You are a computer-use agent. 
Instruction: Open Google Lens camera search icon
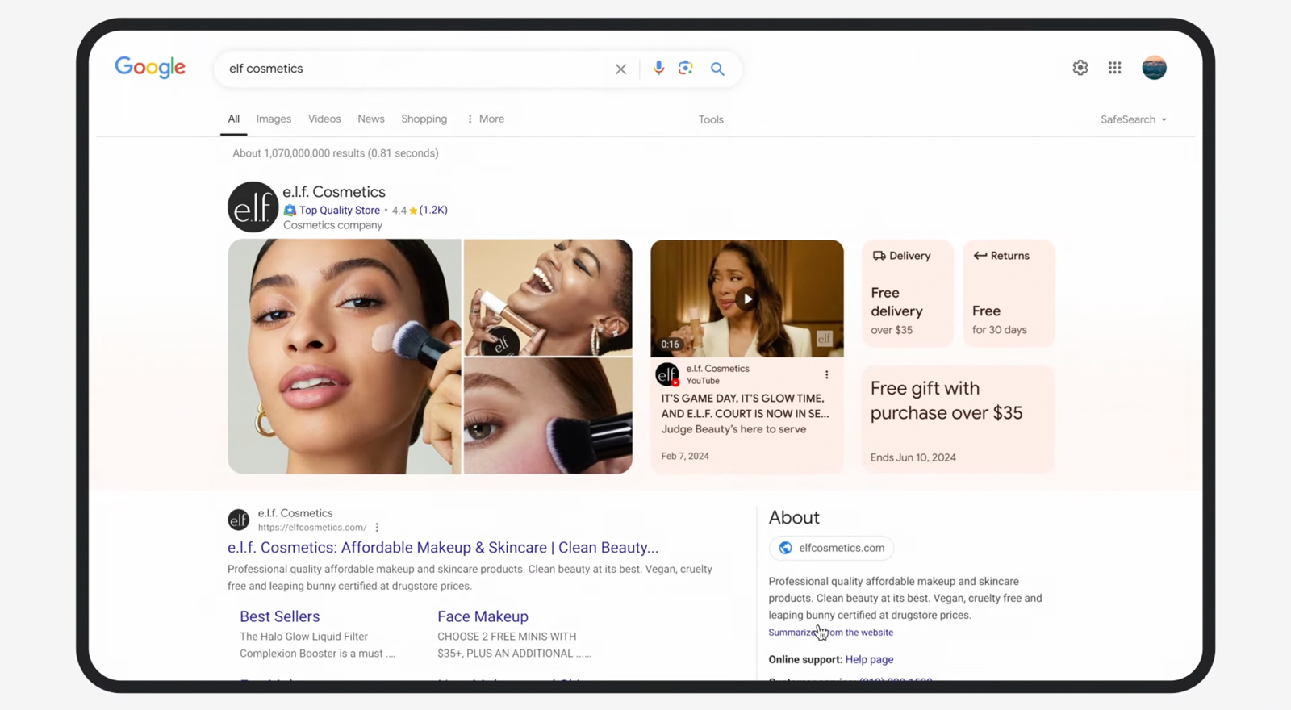pos(686,69)
